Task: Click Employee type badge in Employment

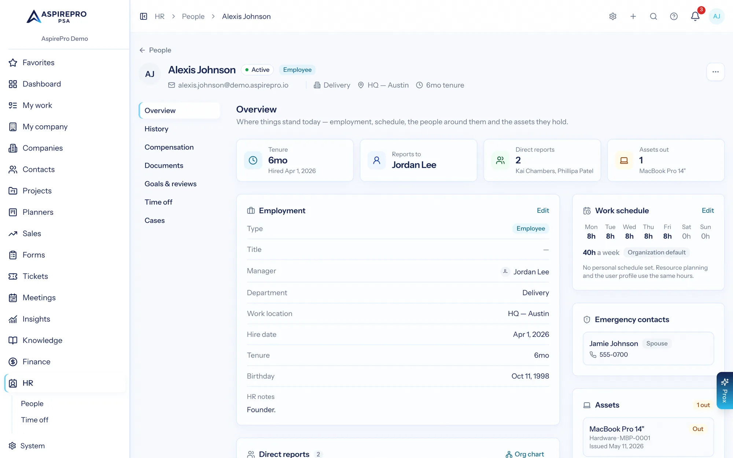Action: (x=531, y=228)
